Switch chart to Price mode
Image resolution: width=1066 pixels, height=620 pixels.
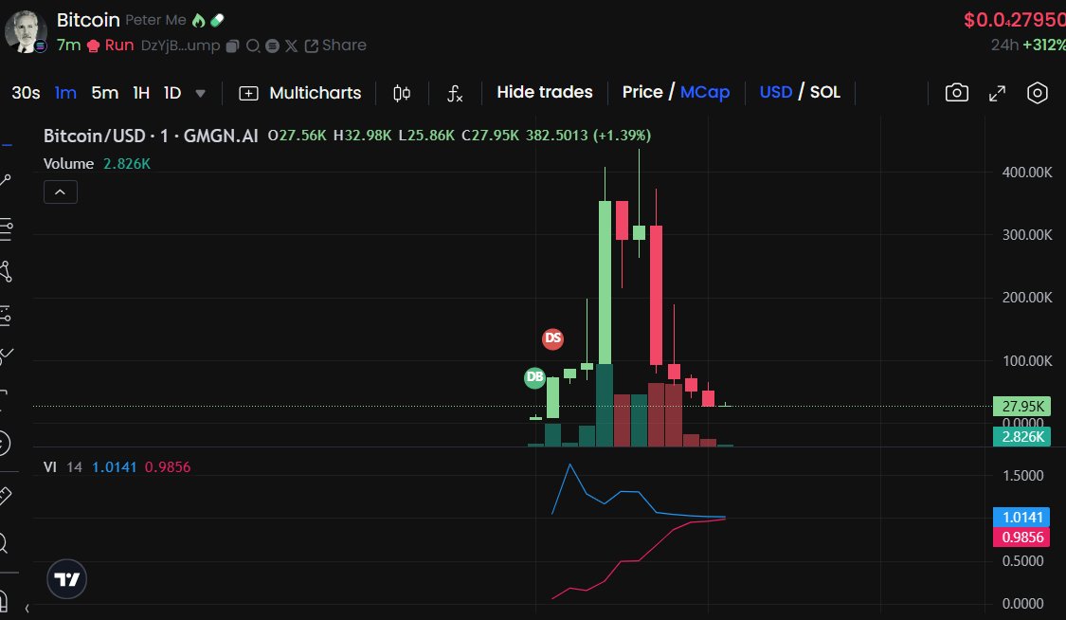(642, 92)
